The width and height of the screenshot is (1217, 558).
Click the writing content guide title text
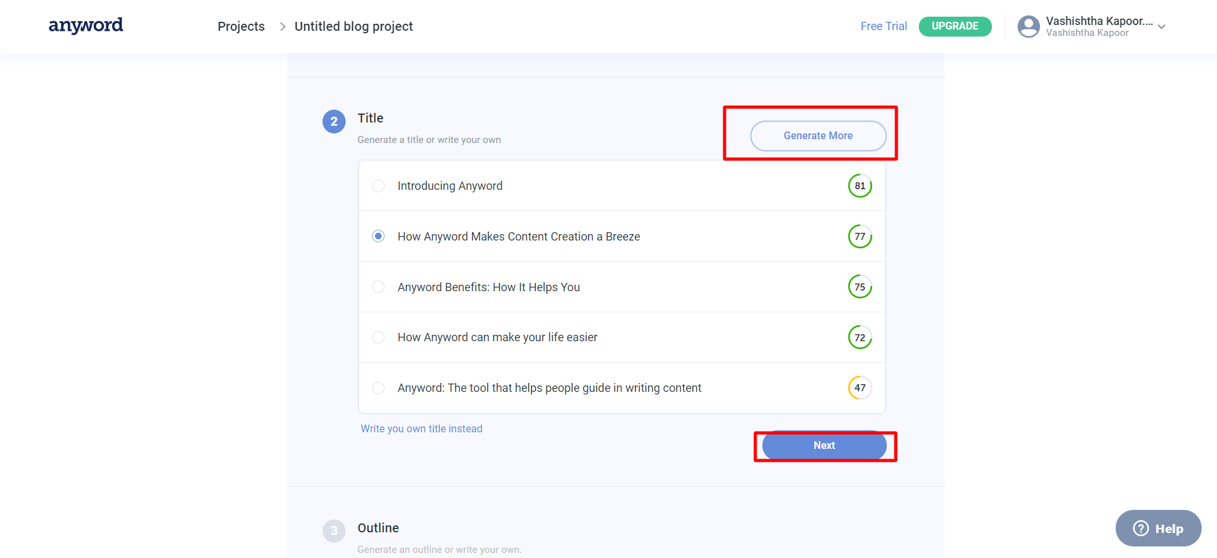(x=549, y=388)
